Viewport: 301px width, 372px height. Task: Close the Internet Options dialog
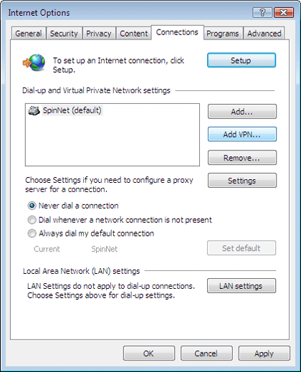coord(284,12)
